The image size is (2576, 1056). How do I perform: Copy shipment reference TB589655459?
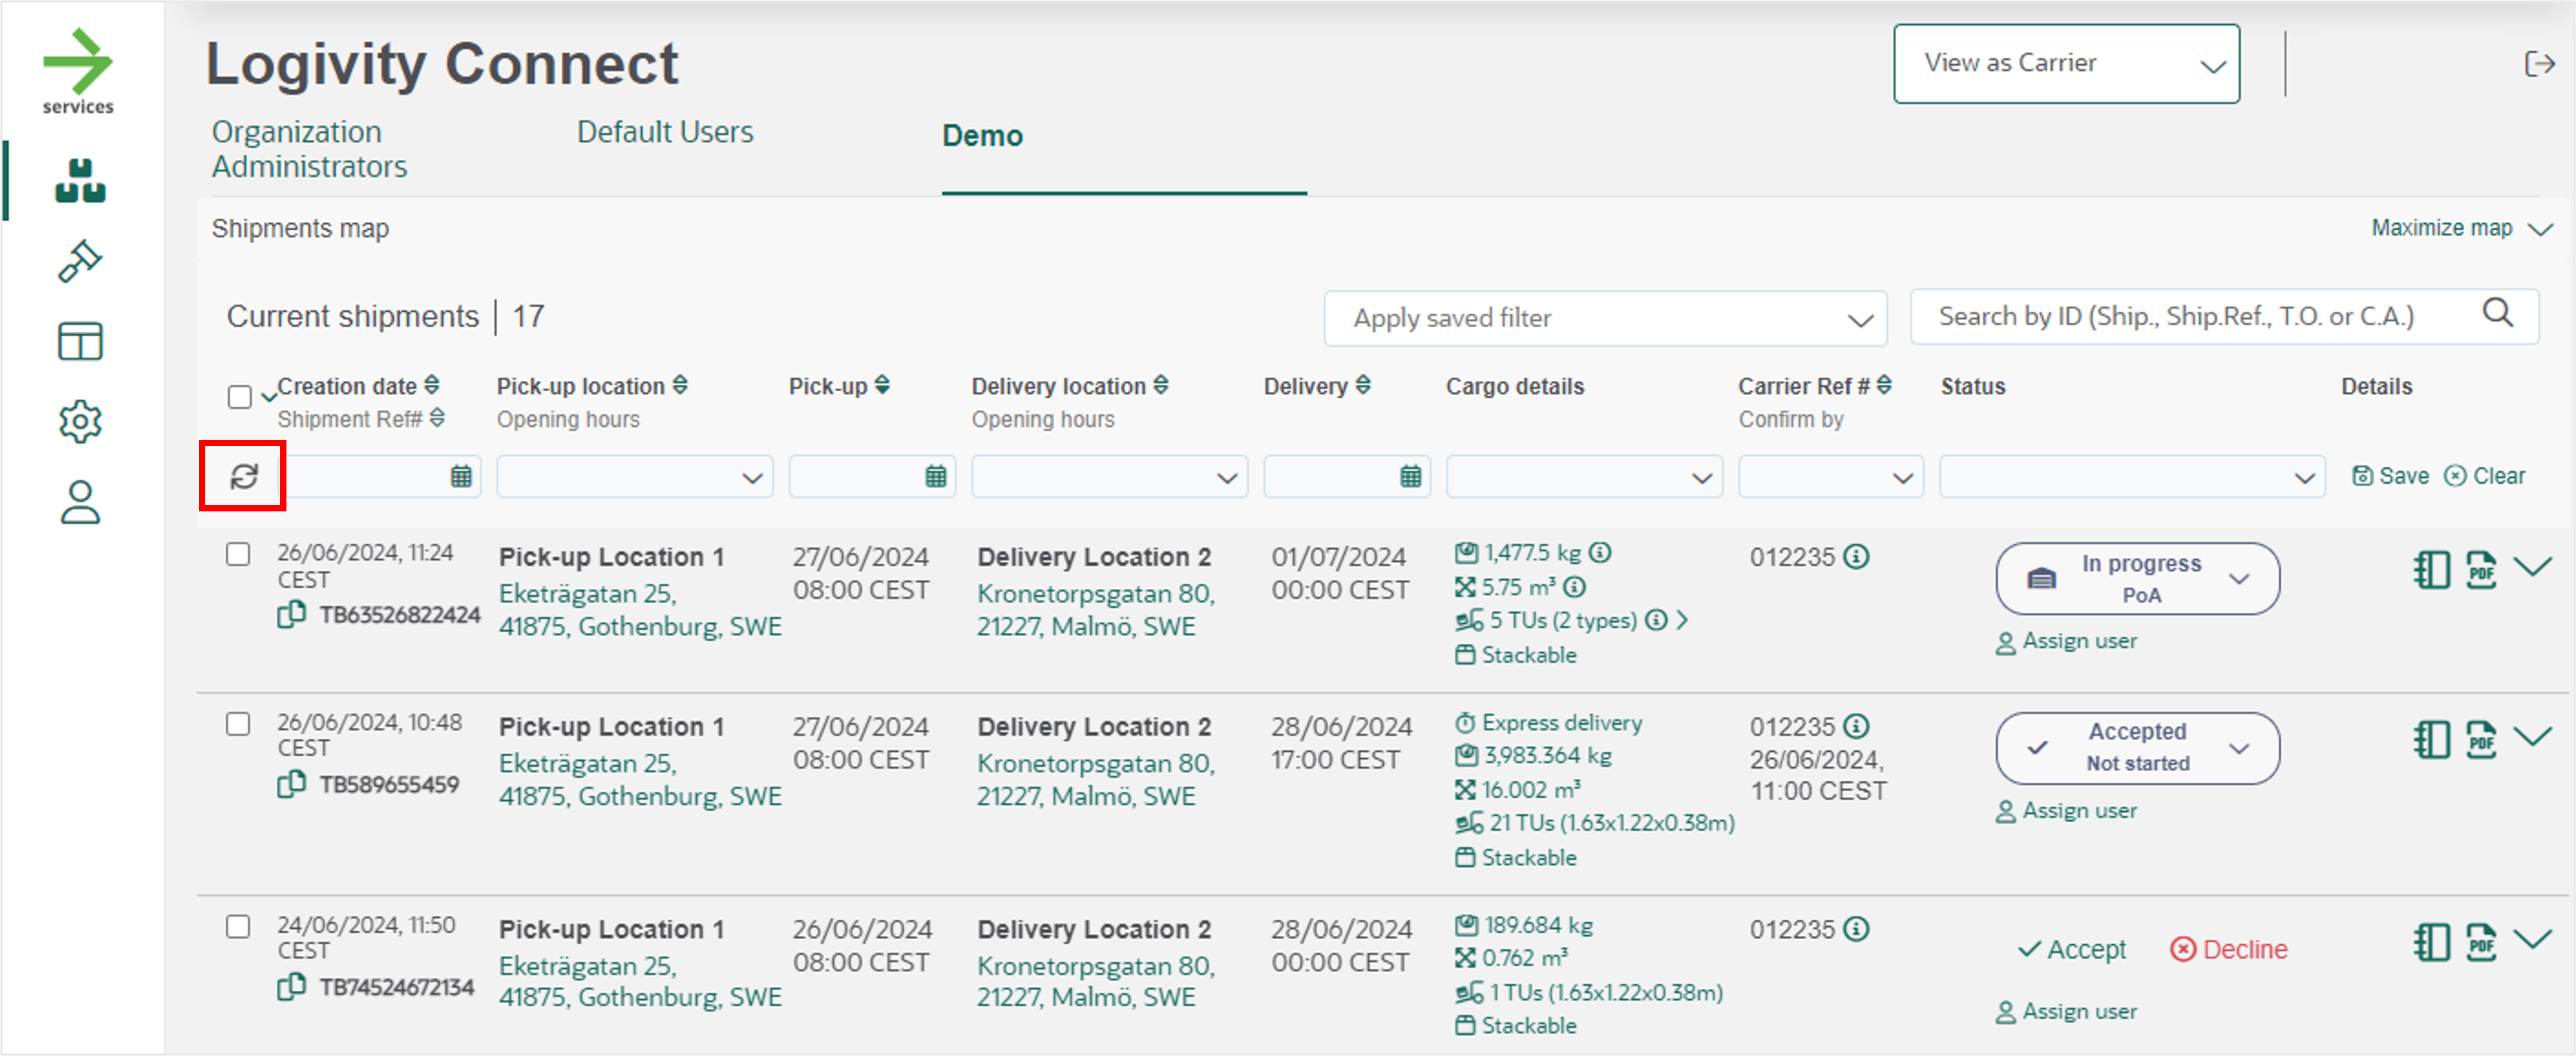tap(291, 784)
